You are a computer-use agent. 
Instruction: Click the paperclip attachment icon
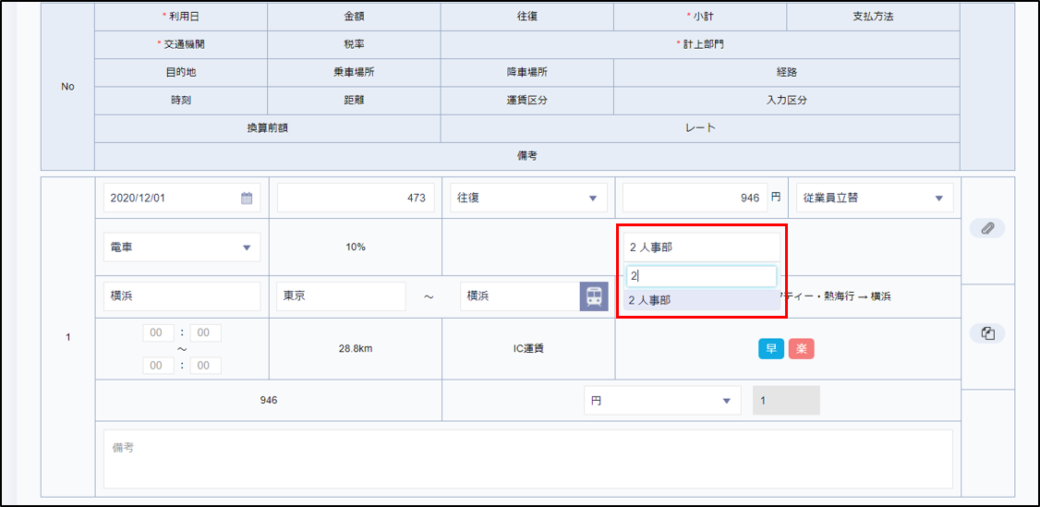[986, 228]
